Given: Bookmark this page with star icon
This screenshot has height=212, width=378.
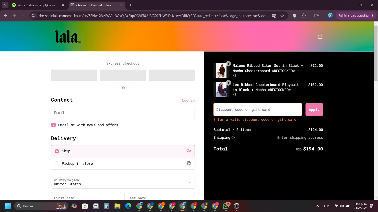Looking at the screenshot, I should coord(282,16).
